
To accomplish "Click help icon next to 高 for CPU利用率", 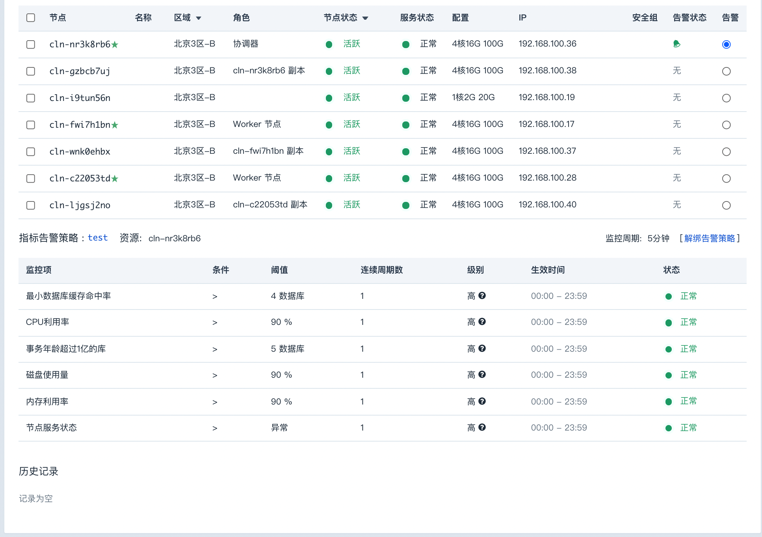I will pos(482,322).
